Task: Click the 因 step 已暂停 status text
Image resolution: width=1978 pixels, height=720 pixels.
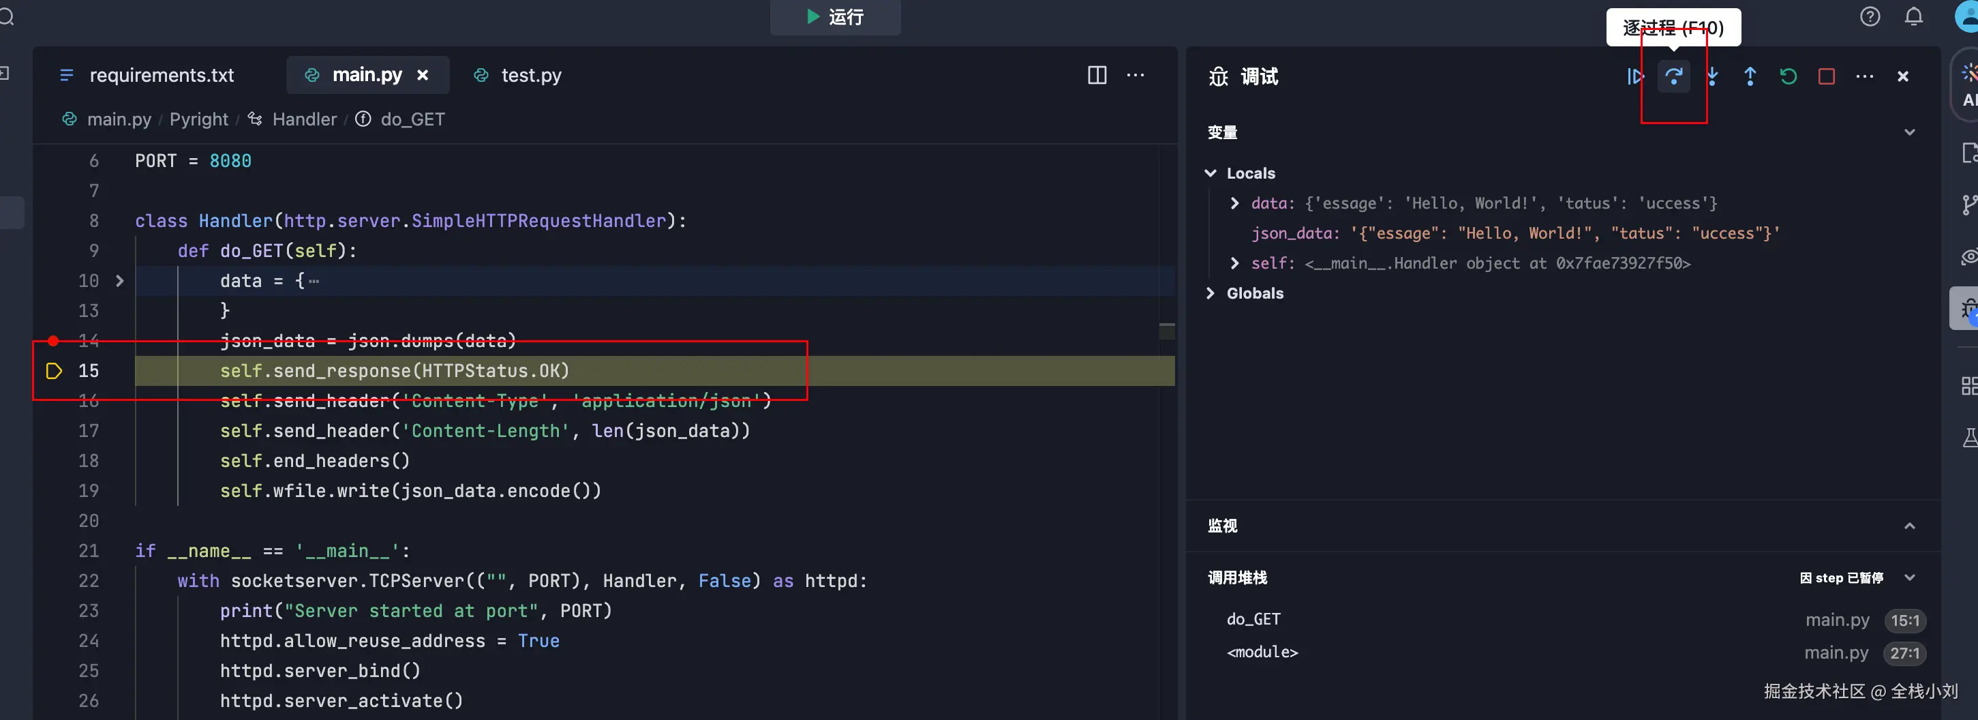Action: click(x=1841, y=577)
